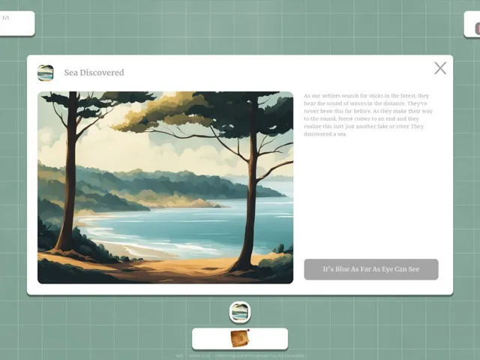Open the top-left card showing 2/1
480x360 pixels.
(17, 23)
